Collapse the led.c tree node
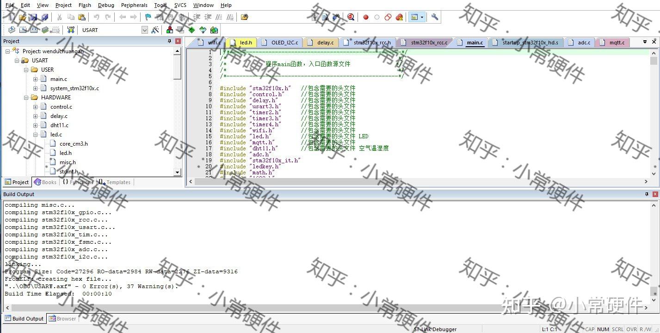660x333 pixels. pyautogui.click(x=36, y=135)
